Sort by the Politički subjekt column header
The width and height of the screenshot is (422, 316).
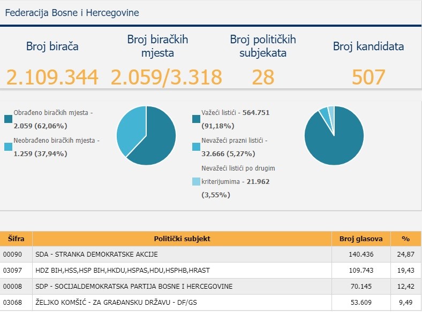click(182, 238)
